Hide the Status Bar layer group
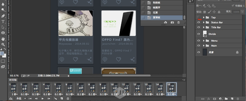Image resolution: width=246 pixels, height=101 pixels. (199, 22)
